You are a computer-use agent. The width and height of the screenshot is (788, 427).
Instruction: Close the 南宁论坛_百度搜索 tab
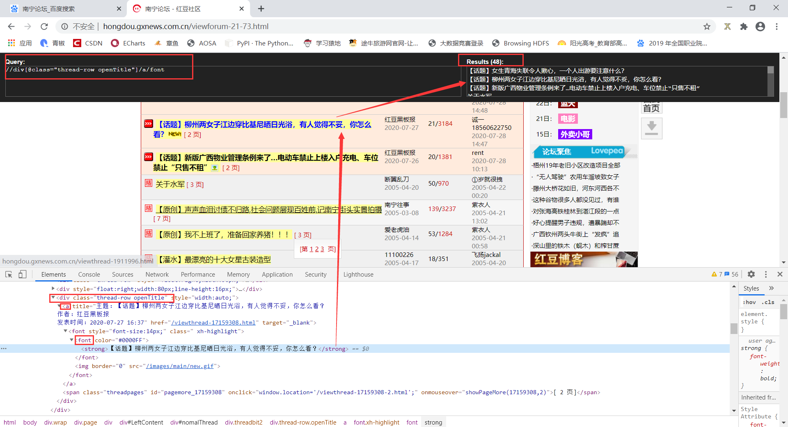119,9
